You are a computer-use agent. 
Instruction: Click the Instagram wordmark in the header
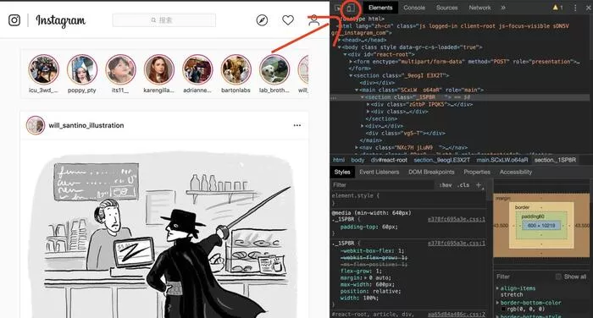pos(60,21)
